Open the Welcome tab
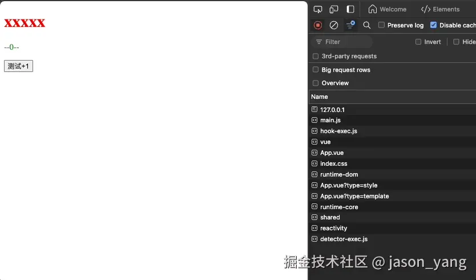Image resolution: width=476 pixels, height=280 pixels. (x=387, y=9)
